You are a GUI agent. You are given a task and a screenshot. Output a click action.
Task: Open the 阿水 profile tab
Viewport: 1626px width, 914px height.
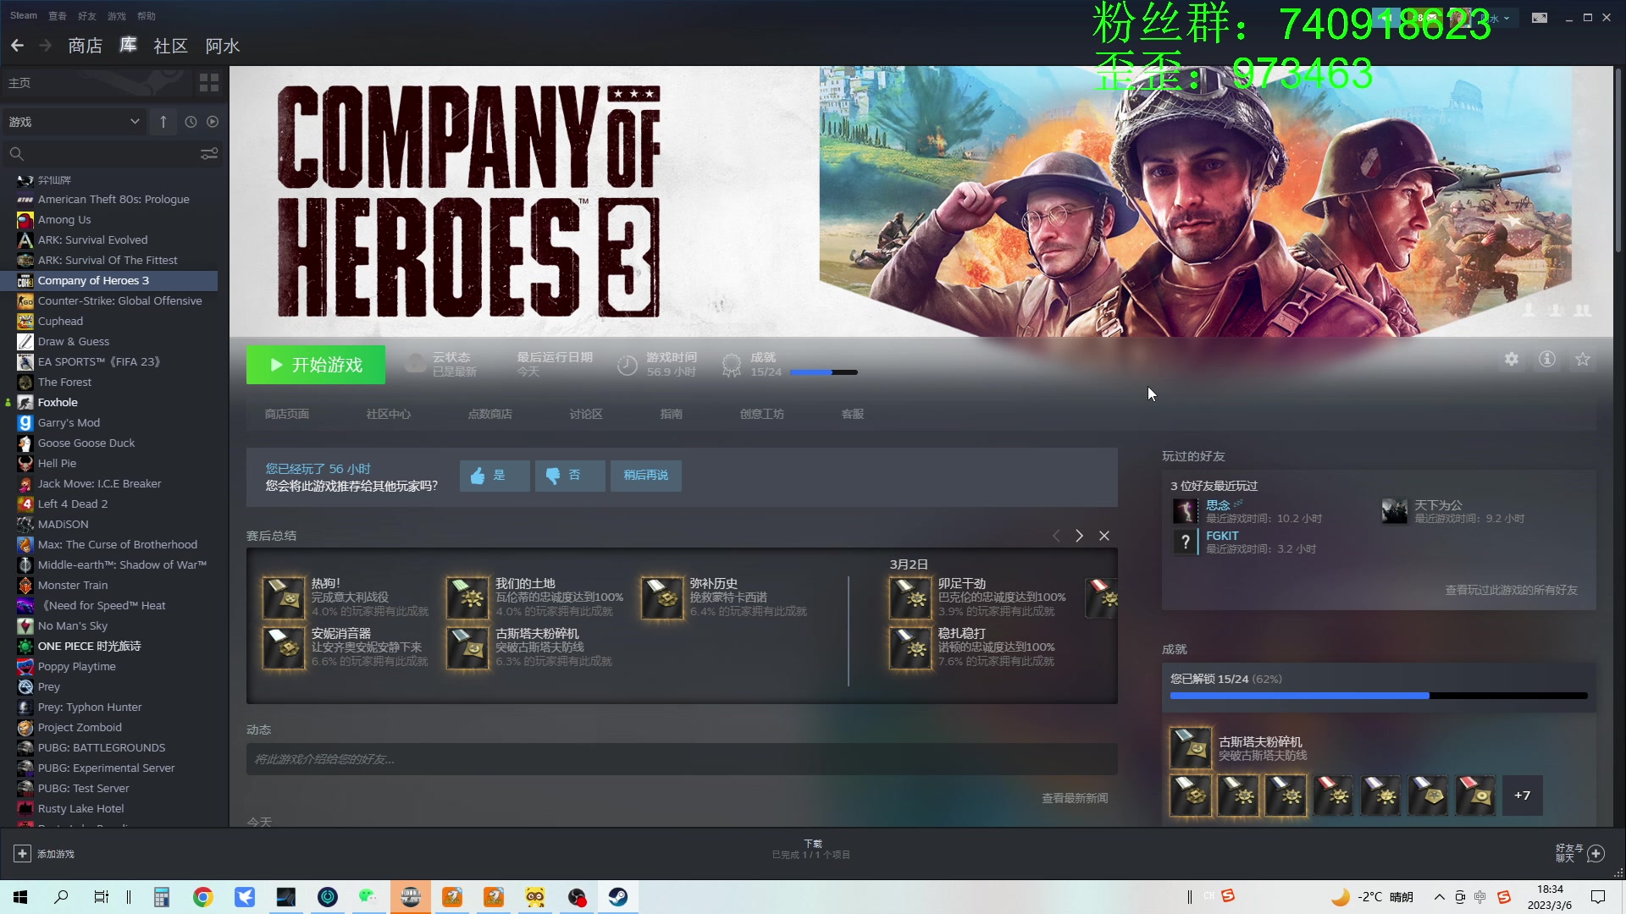click(223, 46)
